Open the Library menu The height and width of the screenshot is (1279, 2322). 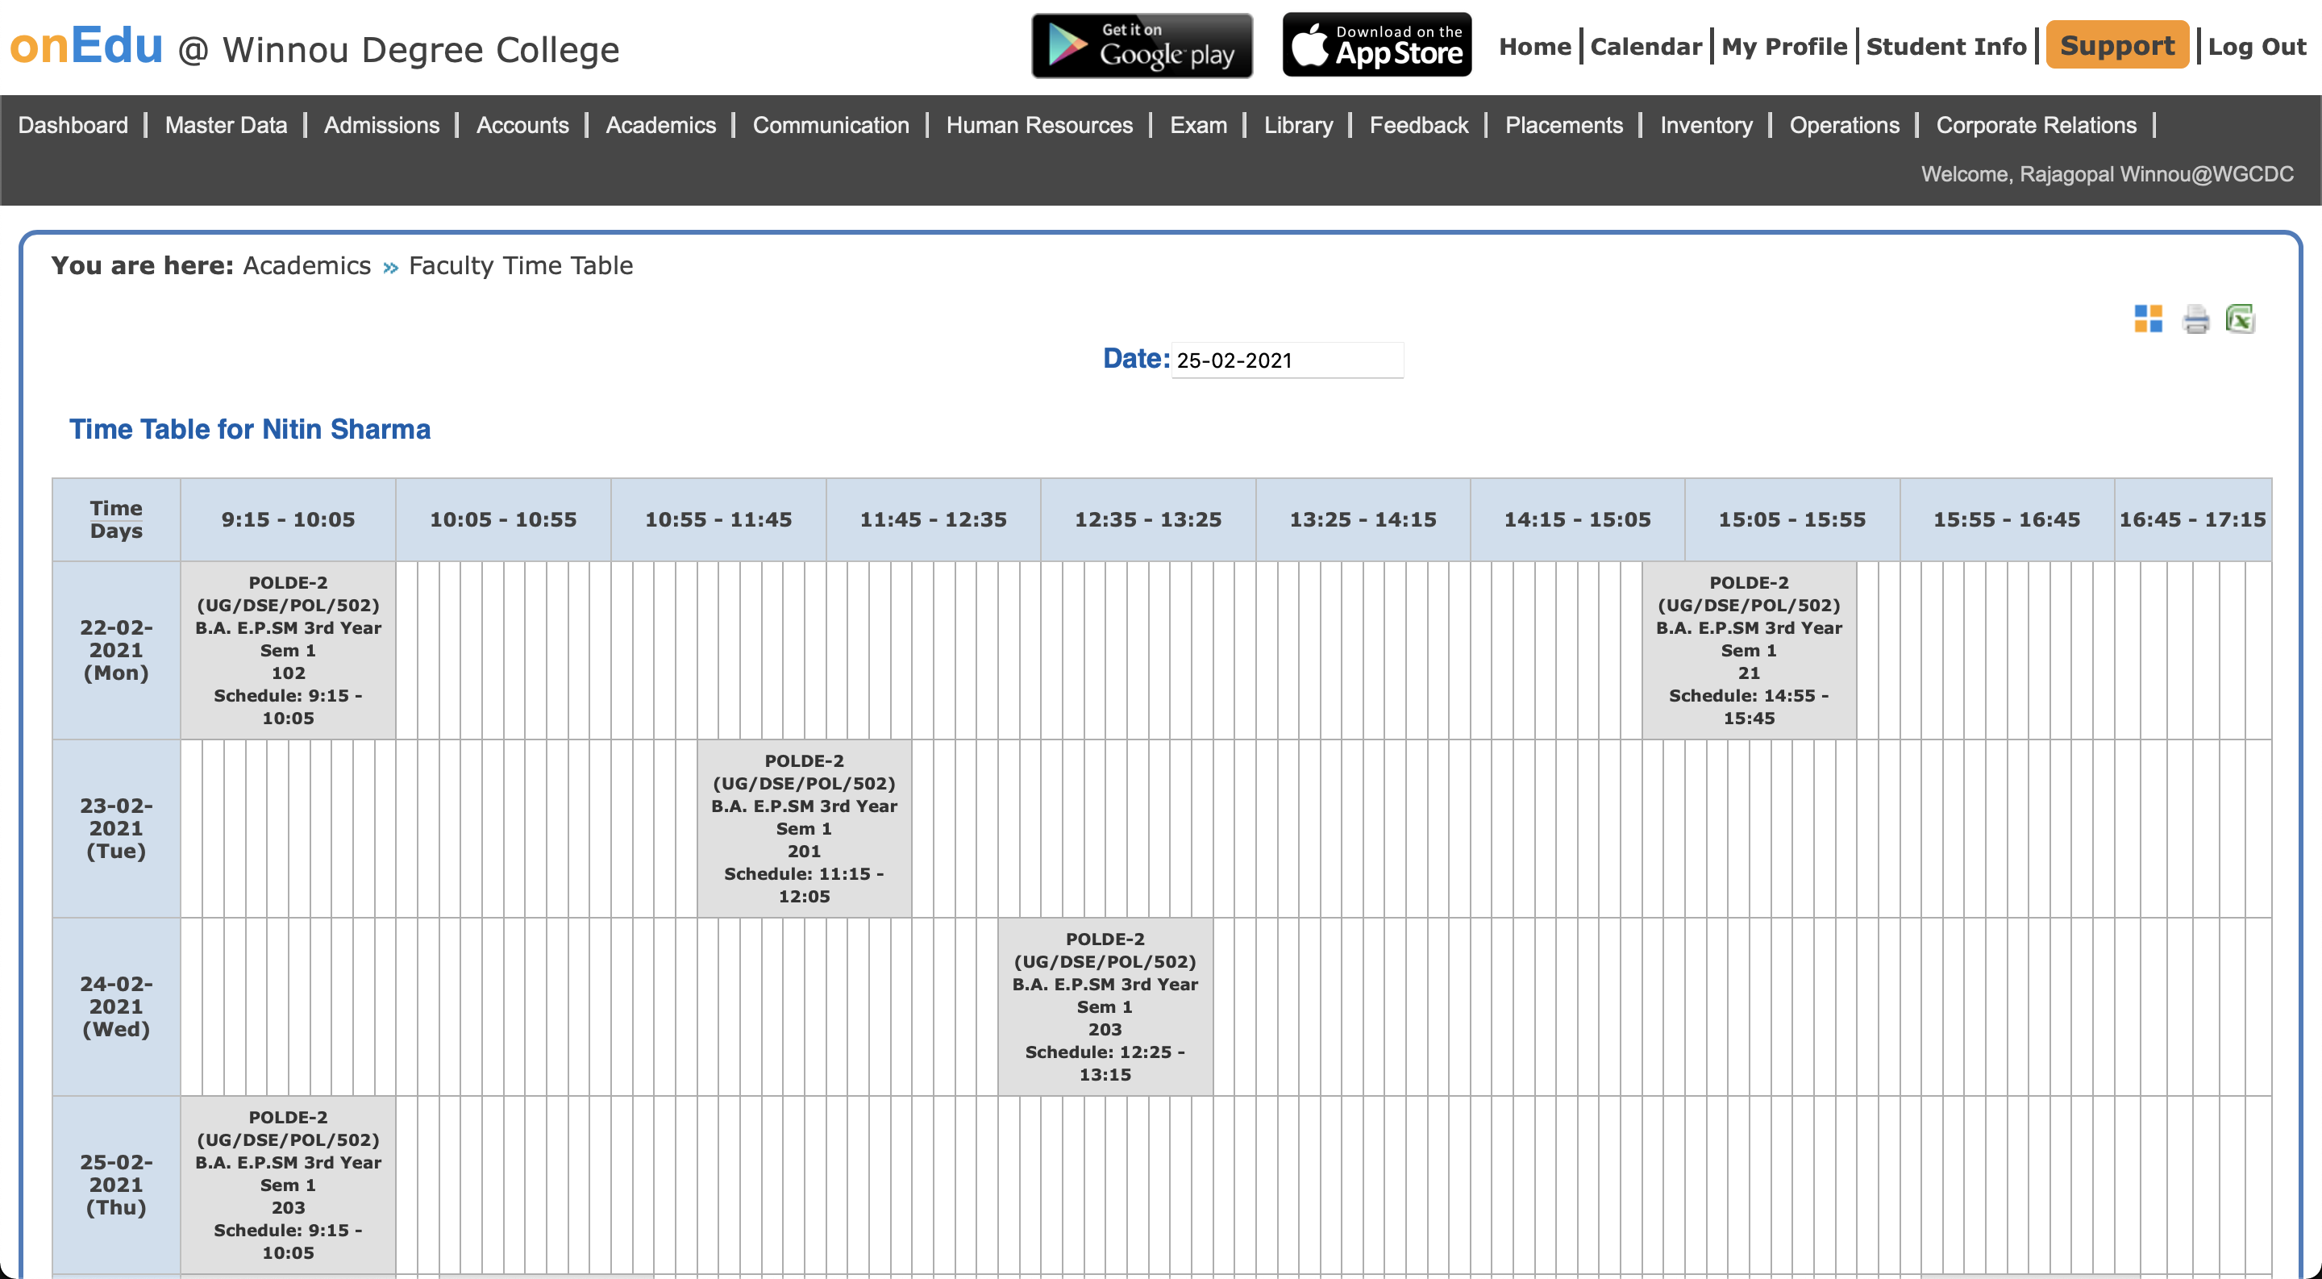[1297, 125]
